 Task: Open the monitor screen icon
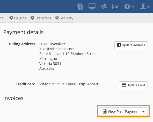tap(92, 6)
